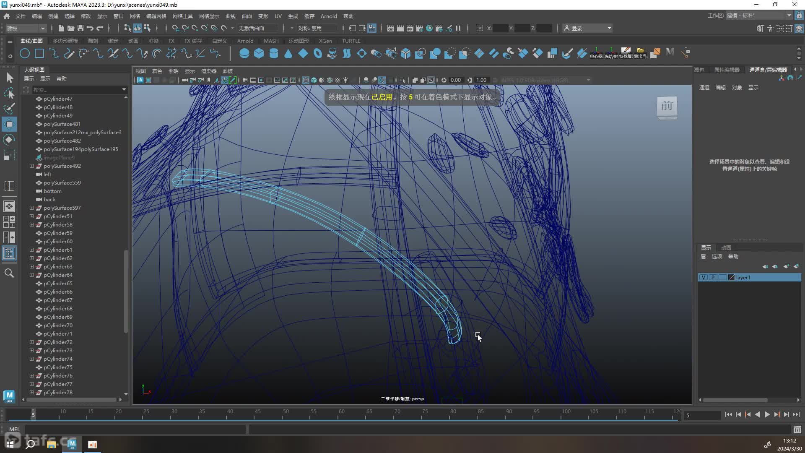Screen dimensions: 805x453
Task: Click the save scene icon
Action: click(80, 28)
